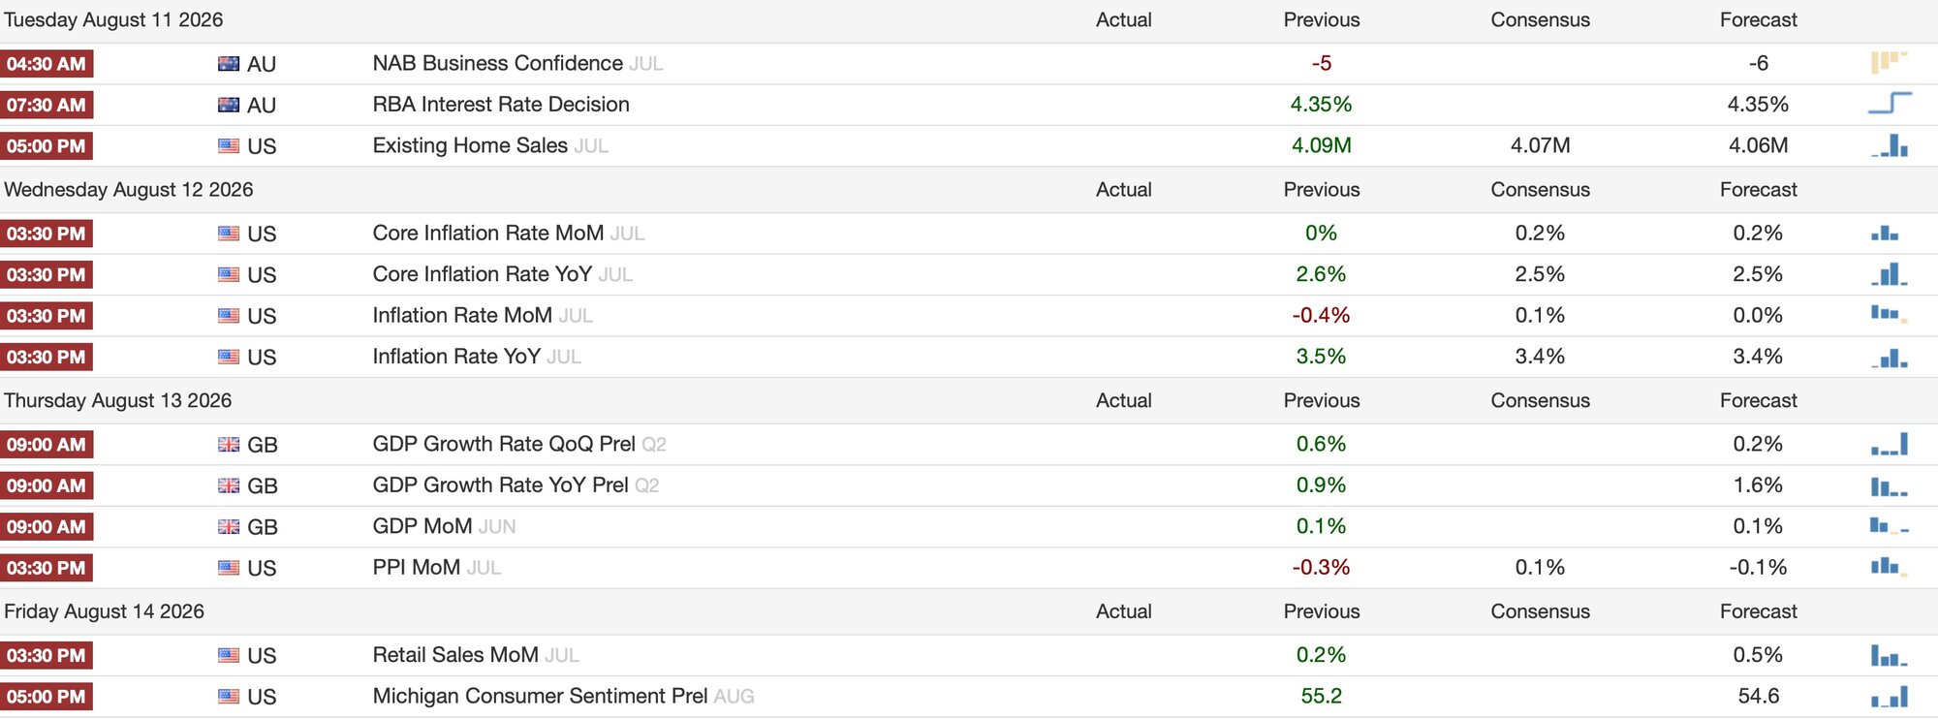Open the Retail Sales MoM chart icon
The height and width of the screenshot is (719, 1938).
pos(1890,655)
